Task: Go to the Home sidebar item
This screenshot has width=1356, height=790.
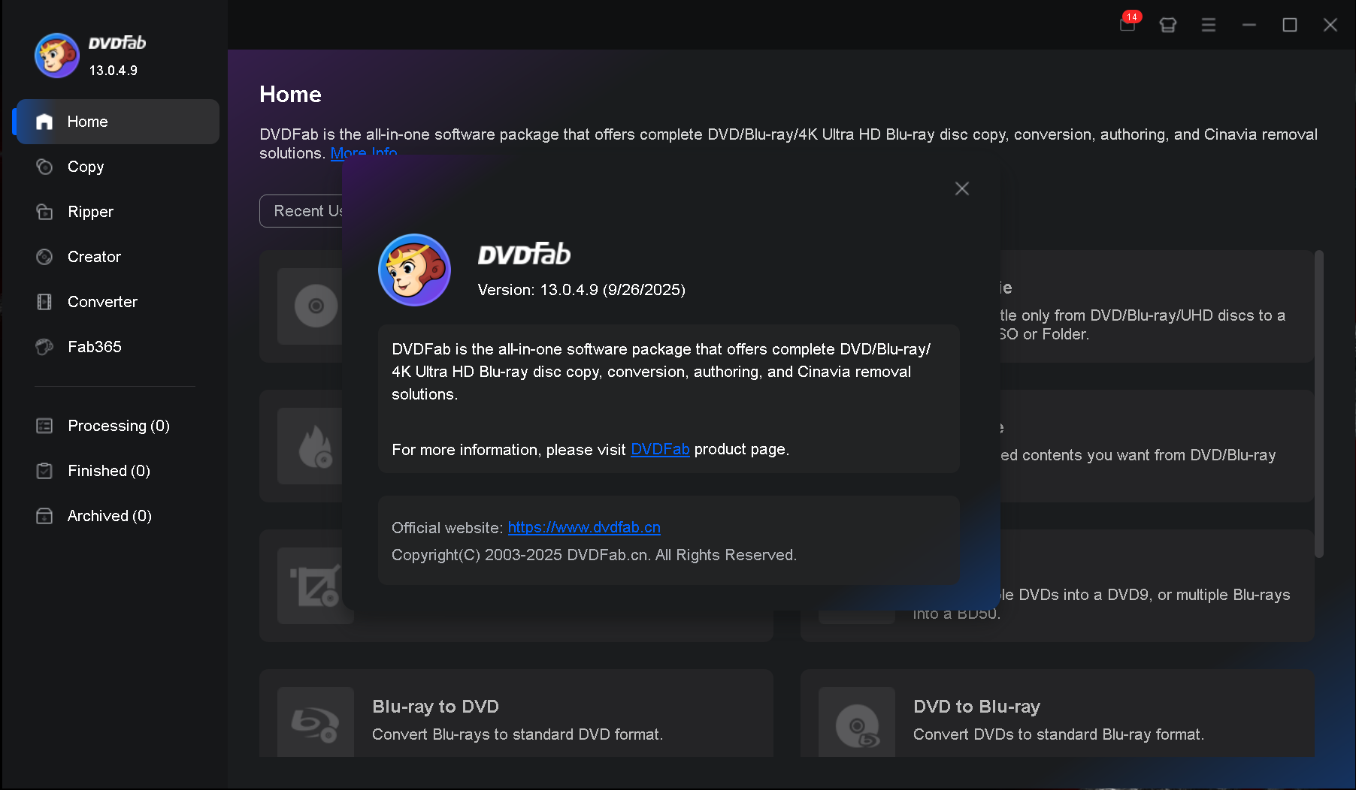Action: click(87, 122)
